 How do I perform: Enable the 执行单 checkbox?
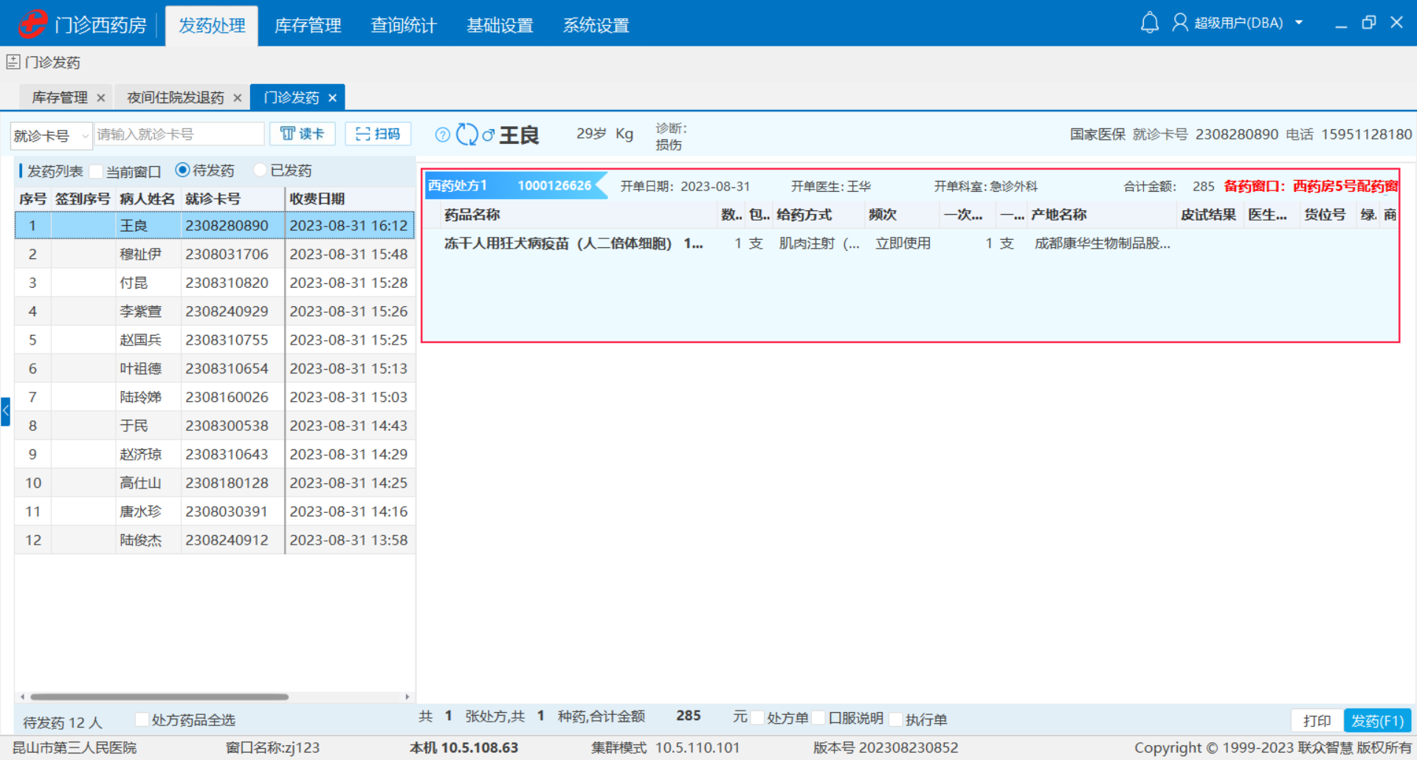tap(896, 719)
